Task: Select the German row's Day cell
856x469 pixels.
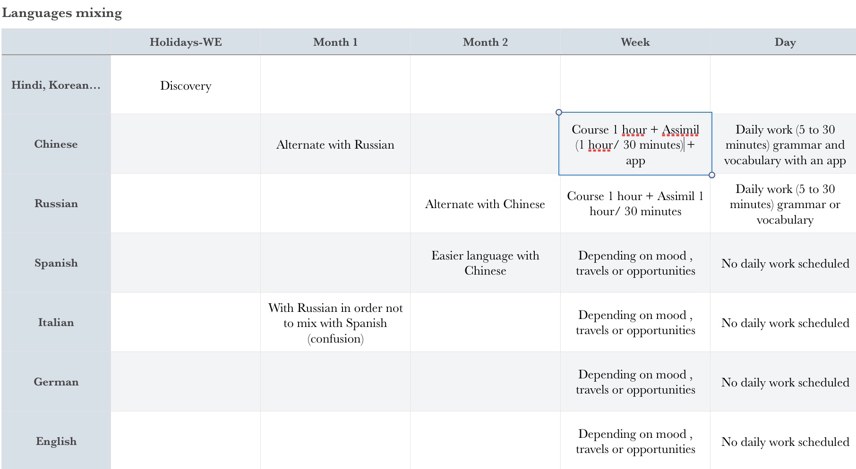Action: (x=785, y=382)
